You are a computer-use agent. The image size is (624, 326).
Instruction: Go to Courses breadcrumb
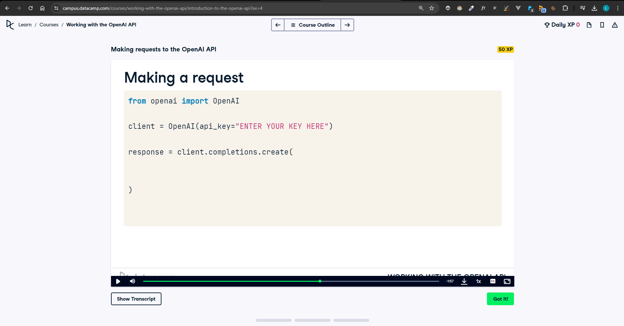coord(49,25)
